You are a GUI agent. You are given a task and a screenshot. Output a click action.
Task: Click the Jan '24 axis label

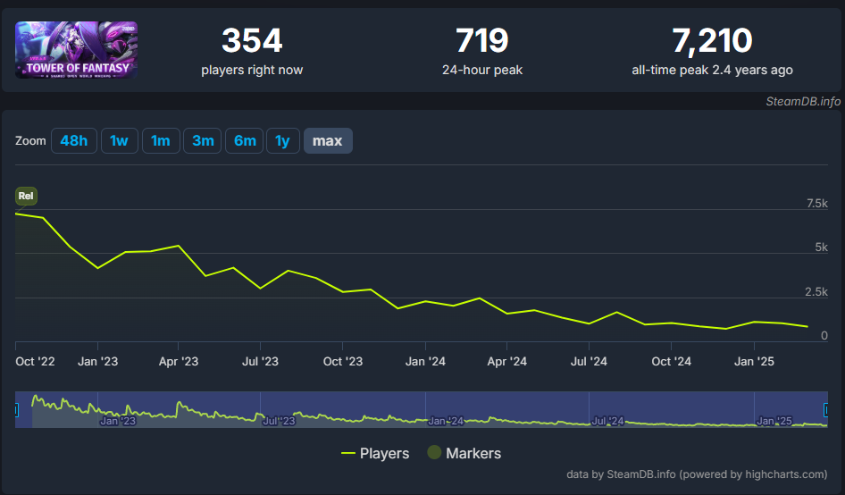(x=425, y=361)
